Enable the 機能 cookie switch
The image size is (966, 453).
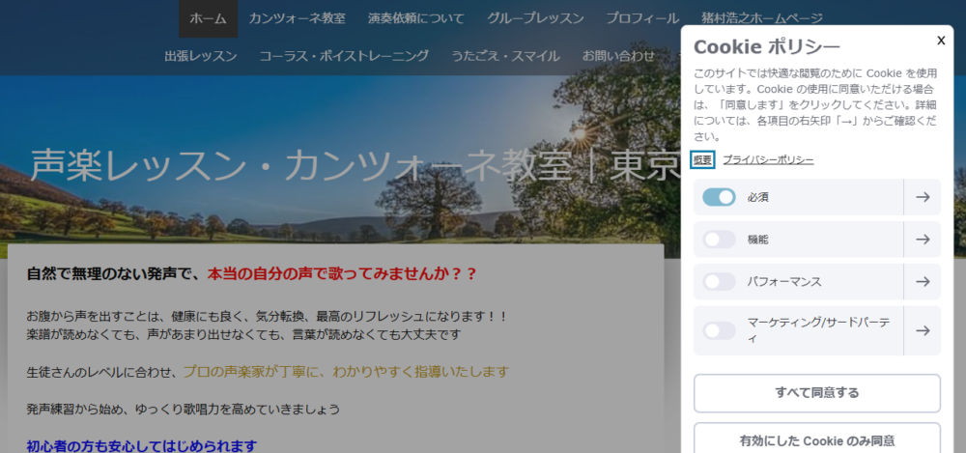tap(719, 240)
